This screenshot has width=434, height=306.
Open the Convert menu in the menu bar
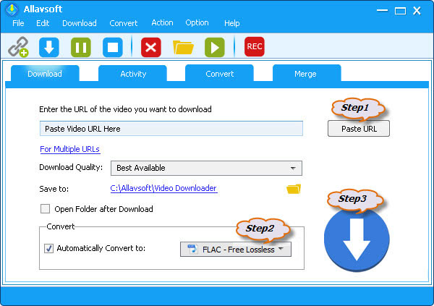tap(124, 23)
